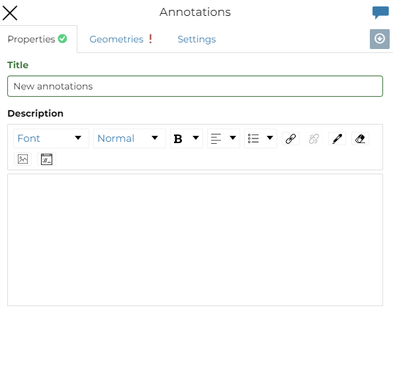
Task: Click the blue speech bubble annotations icon
Action: point(380,13)
